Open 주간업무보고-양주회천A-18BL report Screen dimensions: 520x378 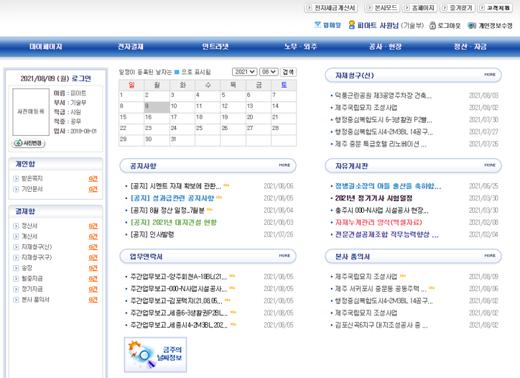click(178, 277)
